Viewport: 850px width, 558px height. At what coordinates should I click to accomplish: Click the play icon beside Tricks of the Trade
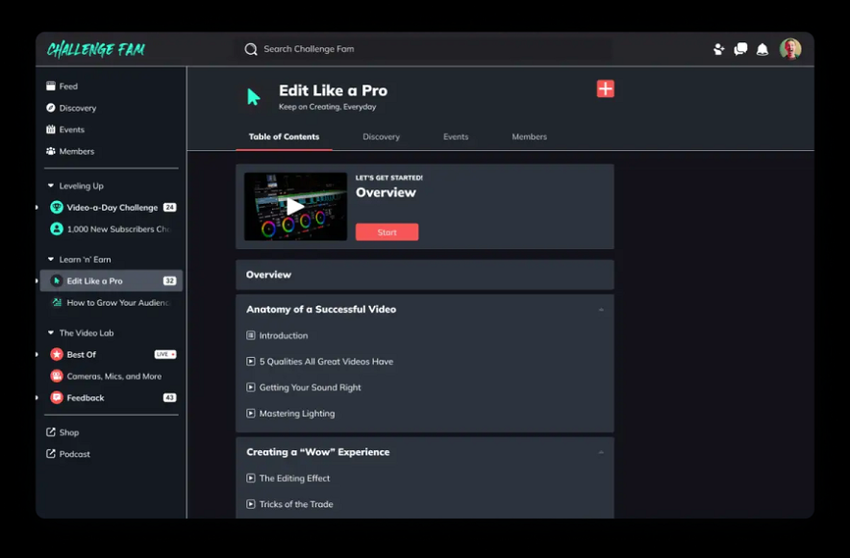(250, 504)
